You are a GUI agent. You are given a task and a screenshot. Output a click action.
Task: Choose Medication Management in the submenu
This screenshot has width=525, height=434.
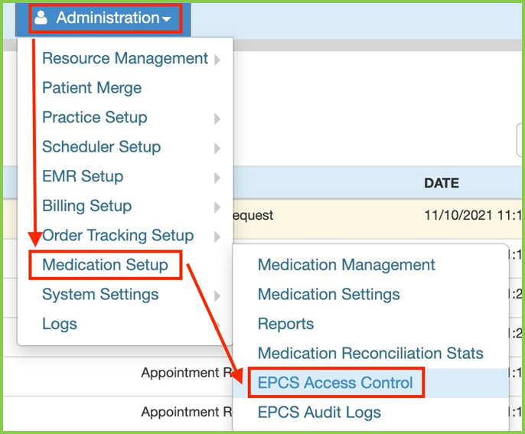click(x=346, y=265)
